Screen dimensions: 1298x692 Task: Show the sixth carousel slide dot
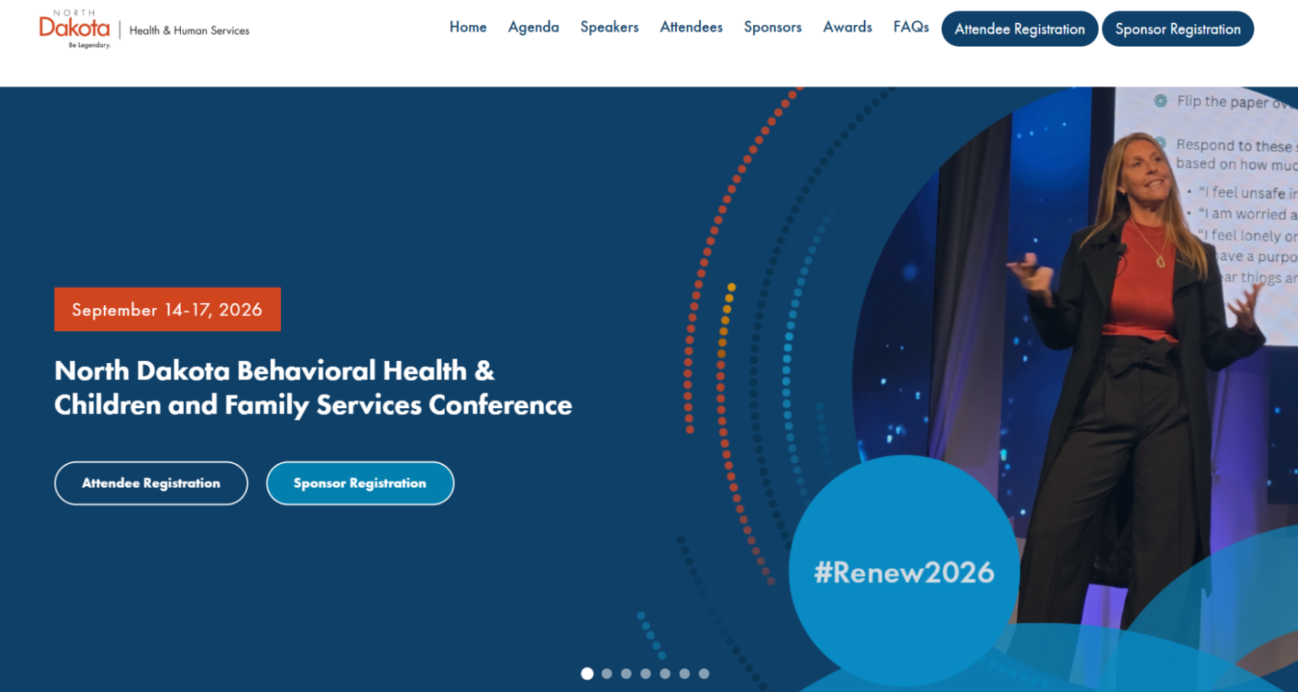(x=684, y=674)
